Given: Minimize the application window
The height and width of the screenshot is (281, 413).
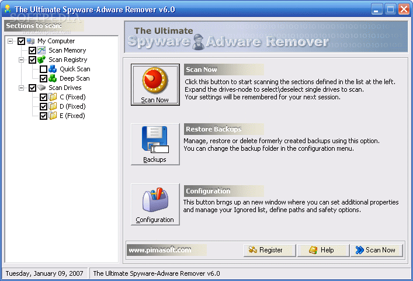Looking at the screenshot, I should click(377, 9).
